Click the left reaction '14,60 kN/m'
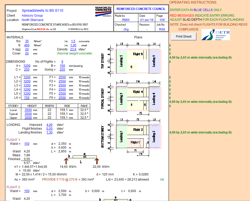This screenshot has height=201, width=250. pos(68,167)
